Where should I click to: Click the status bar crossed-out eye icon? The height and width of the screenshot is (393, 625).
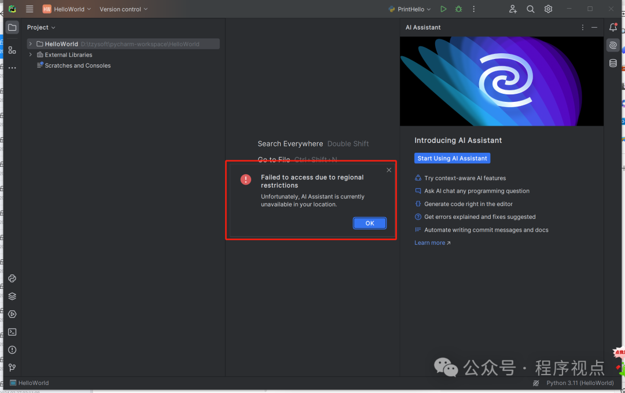[x=536, y=383]
